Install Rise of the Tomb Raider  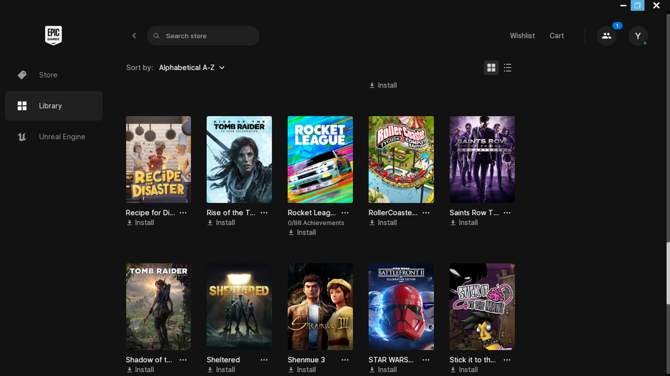click(221, 223)
